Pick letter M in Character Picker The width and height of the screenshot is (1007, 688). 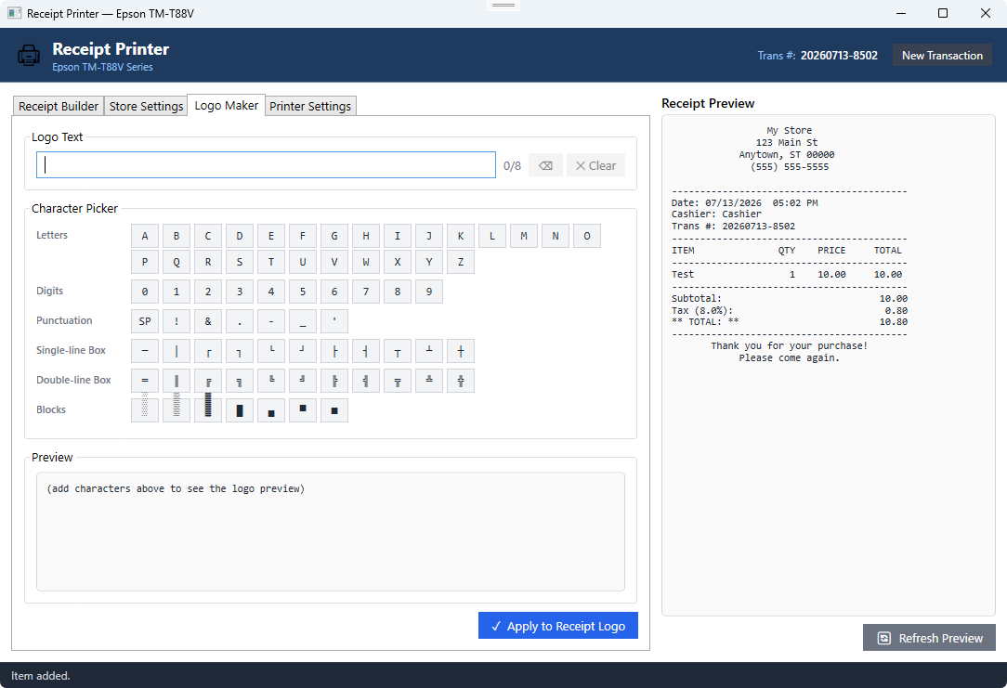[523, 236]
